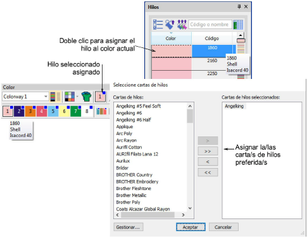Select Angelking in selected charts list
307x245 pixels.
click(x=234, y=106)
